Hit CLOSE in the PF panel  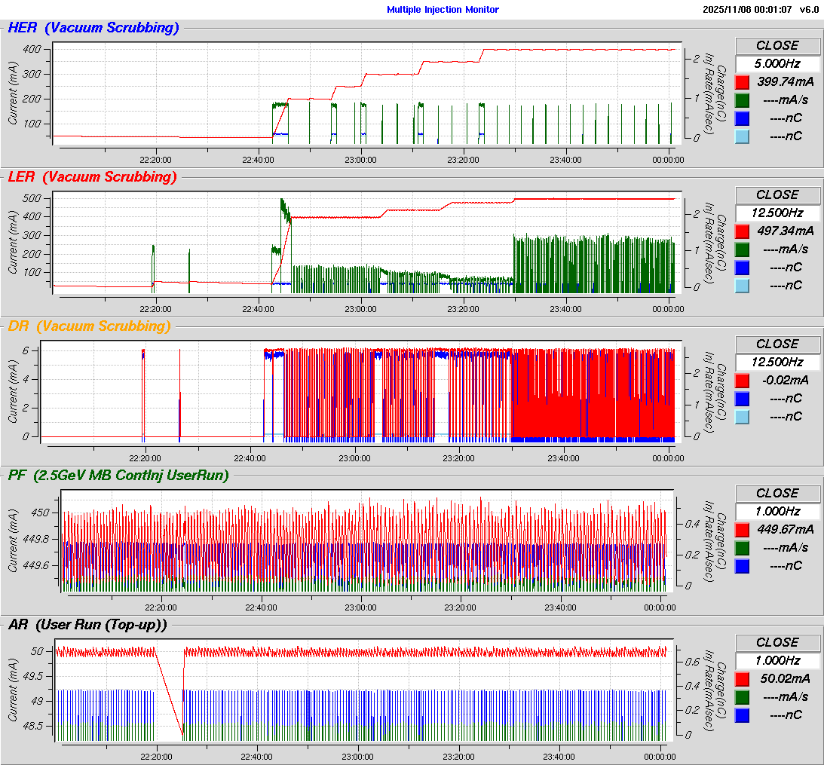777,493
